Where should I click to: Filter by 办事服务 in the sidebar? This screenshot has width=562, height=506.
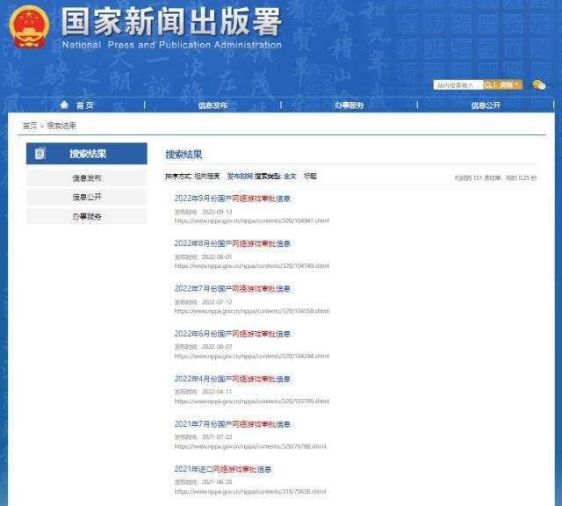[x=87, y=216]
